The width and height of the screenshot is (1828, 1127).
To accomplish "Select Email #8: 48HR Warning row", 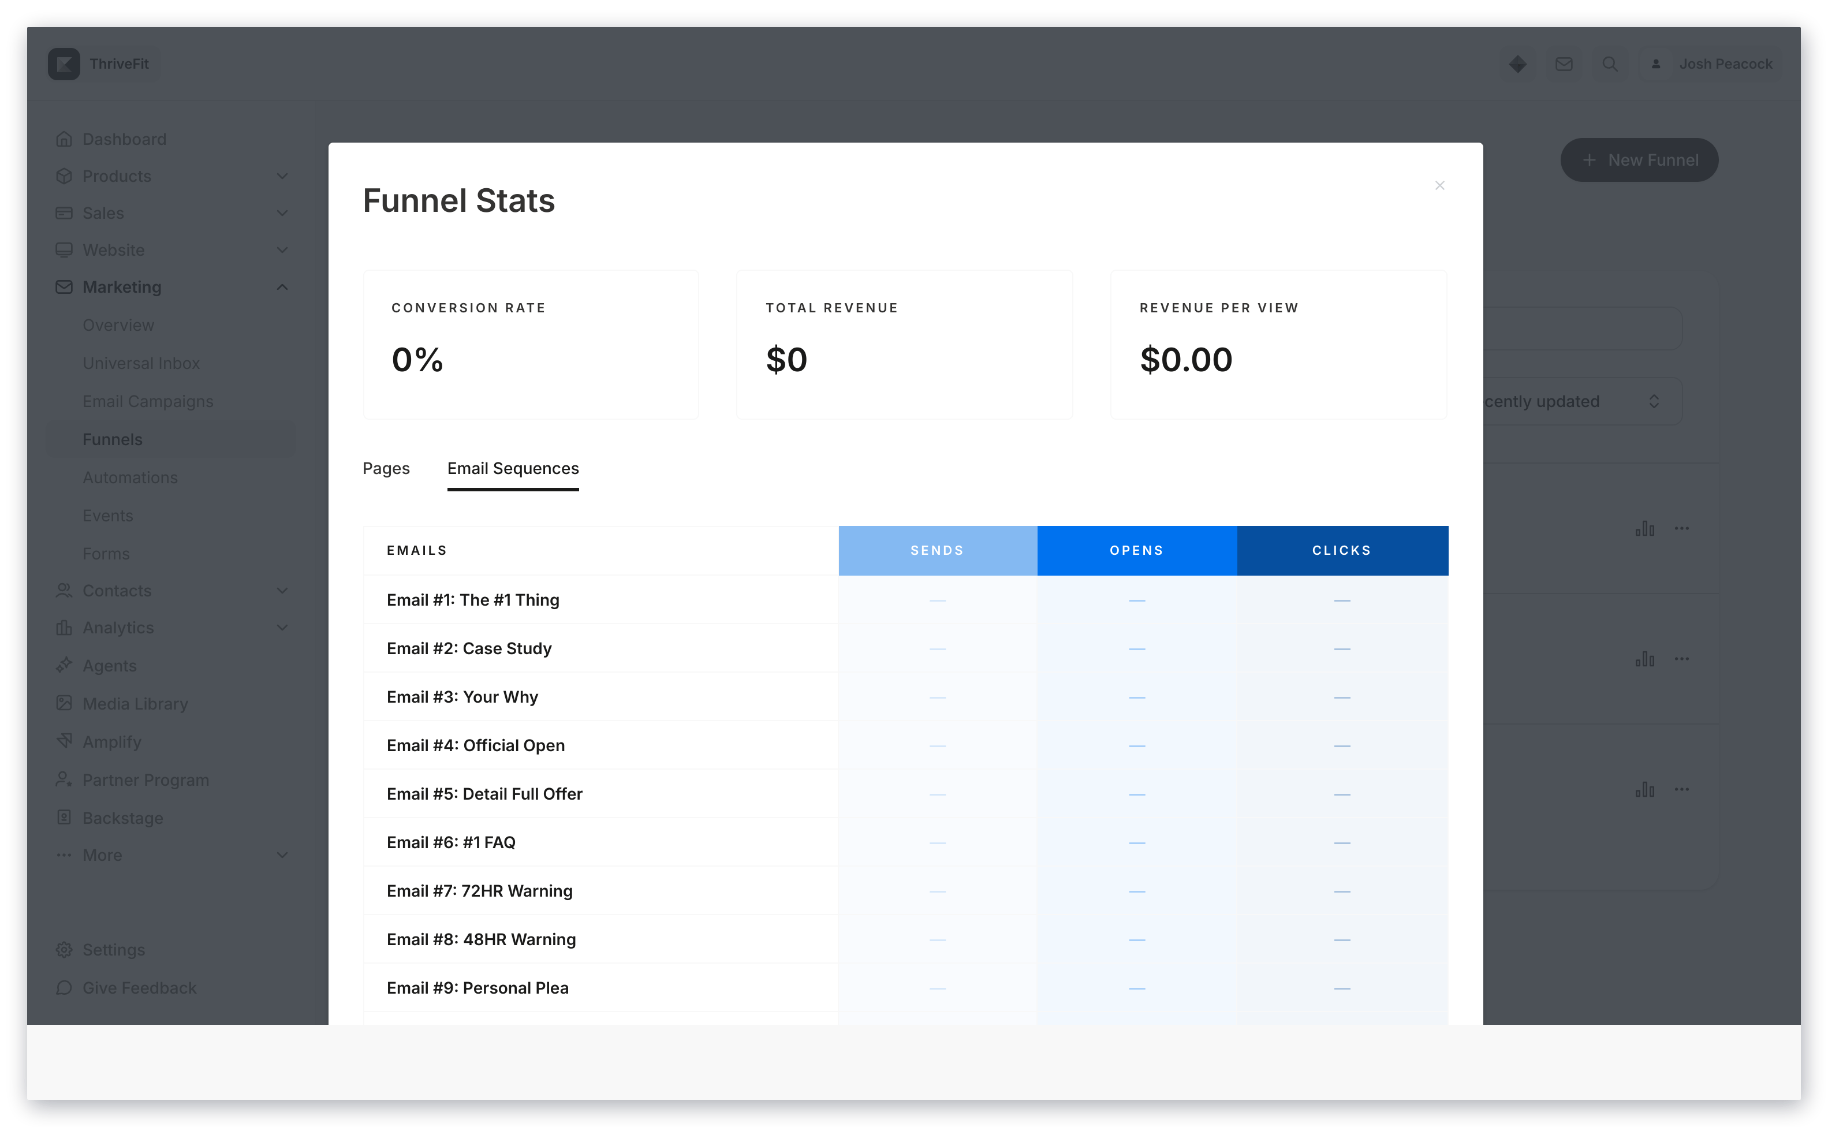I will pos(905,938).
